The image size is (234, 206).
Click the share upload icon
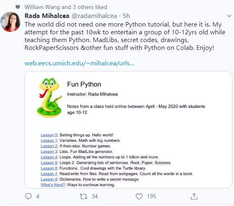(x=194, y=197)
